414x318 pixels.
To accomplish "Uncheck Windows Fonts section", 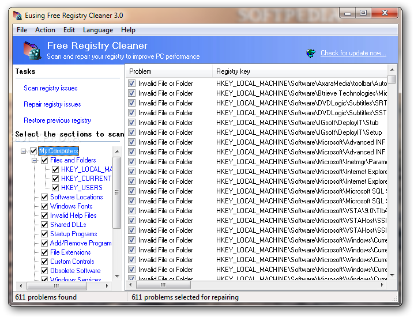I will click(x=44, y=206).
